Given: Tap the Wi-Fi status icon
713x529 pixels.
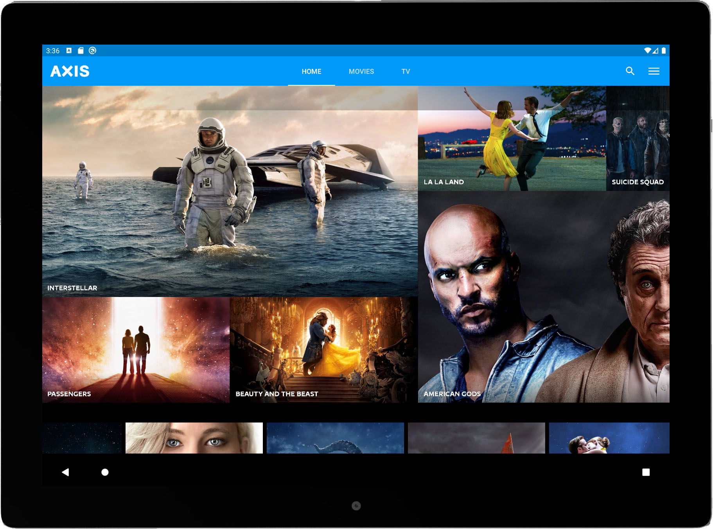Looking at the screenshot, I should (648, 50).
